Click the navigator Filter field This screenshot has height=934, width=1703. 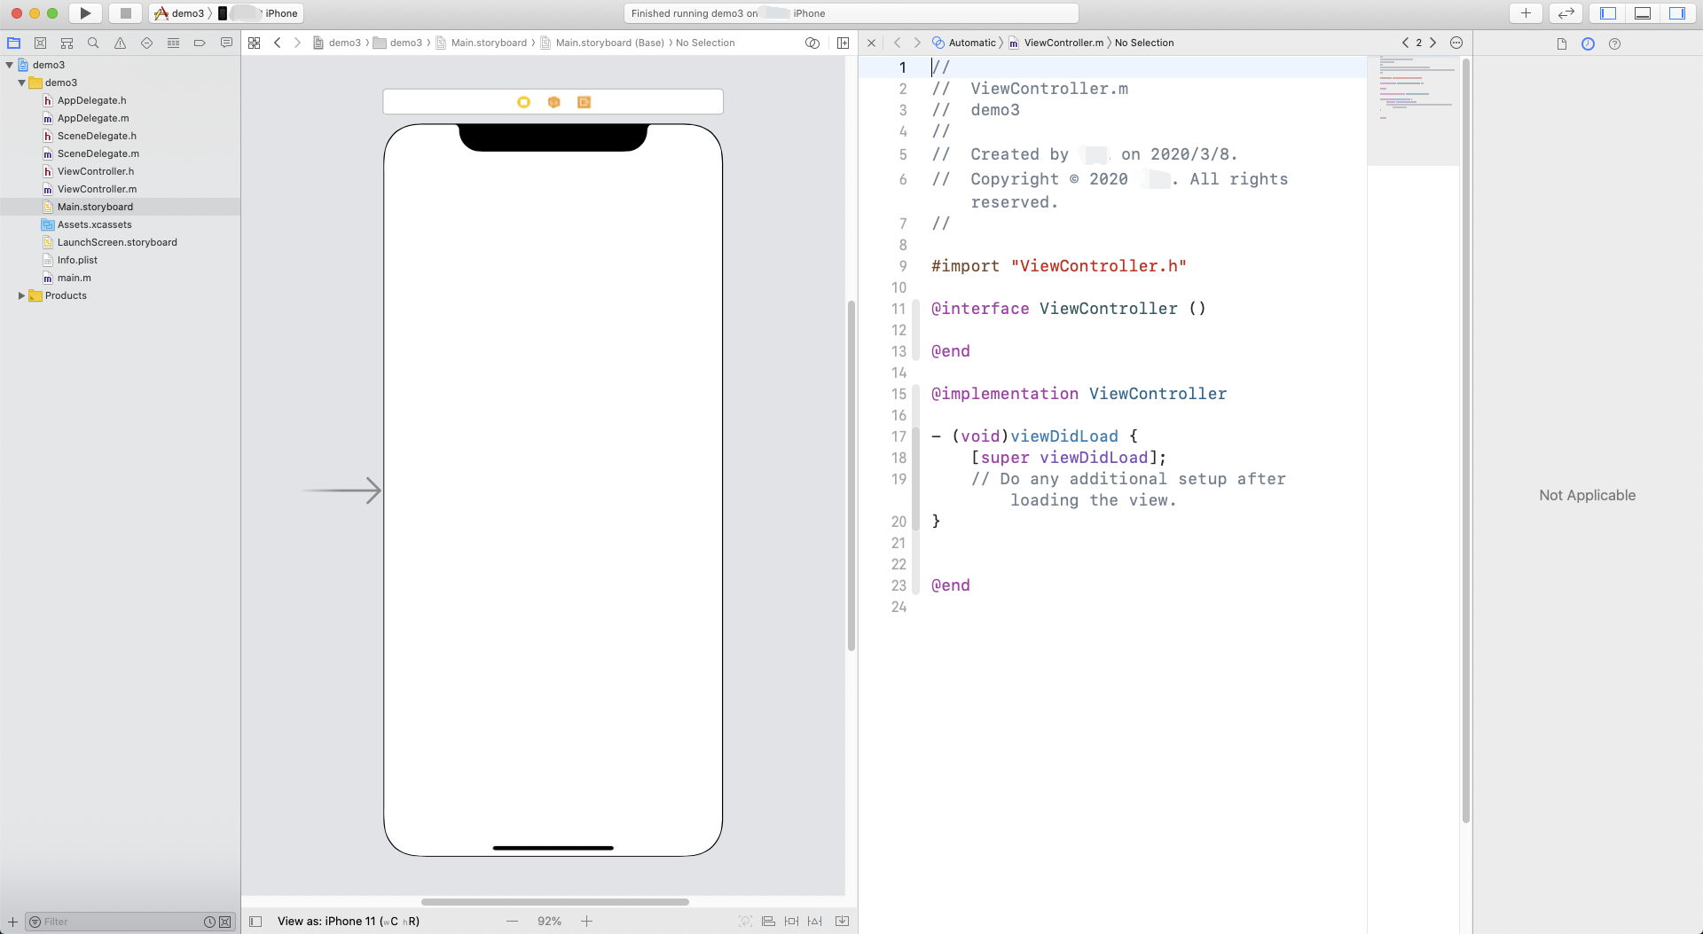[x=106, y=922]
